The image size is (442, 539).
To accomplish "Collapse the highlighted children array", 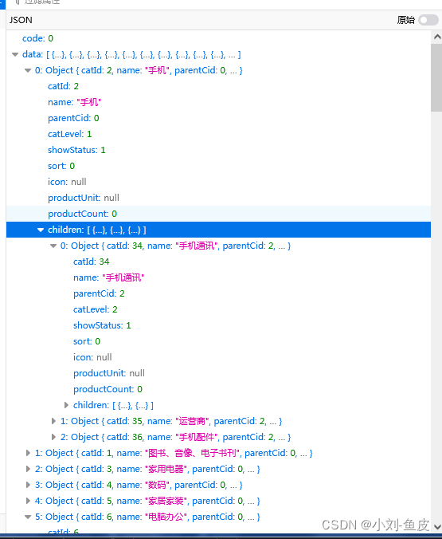I will (x=41, y=230).
